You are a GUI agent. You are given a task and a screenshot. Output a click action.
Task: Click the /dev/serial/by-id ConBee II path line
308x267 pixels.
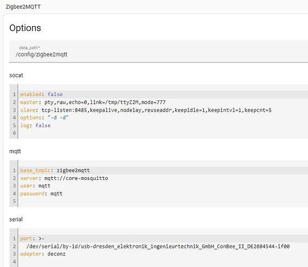(158, 246)
